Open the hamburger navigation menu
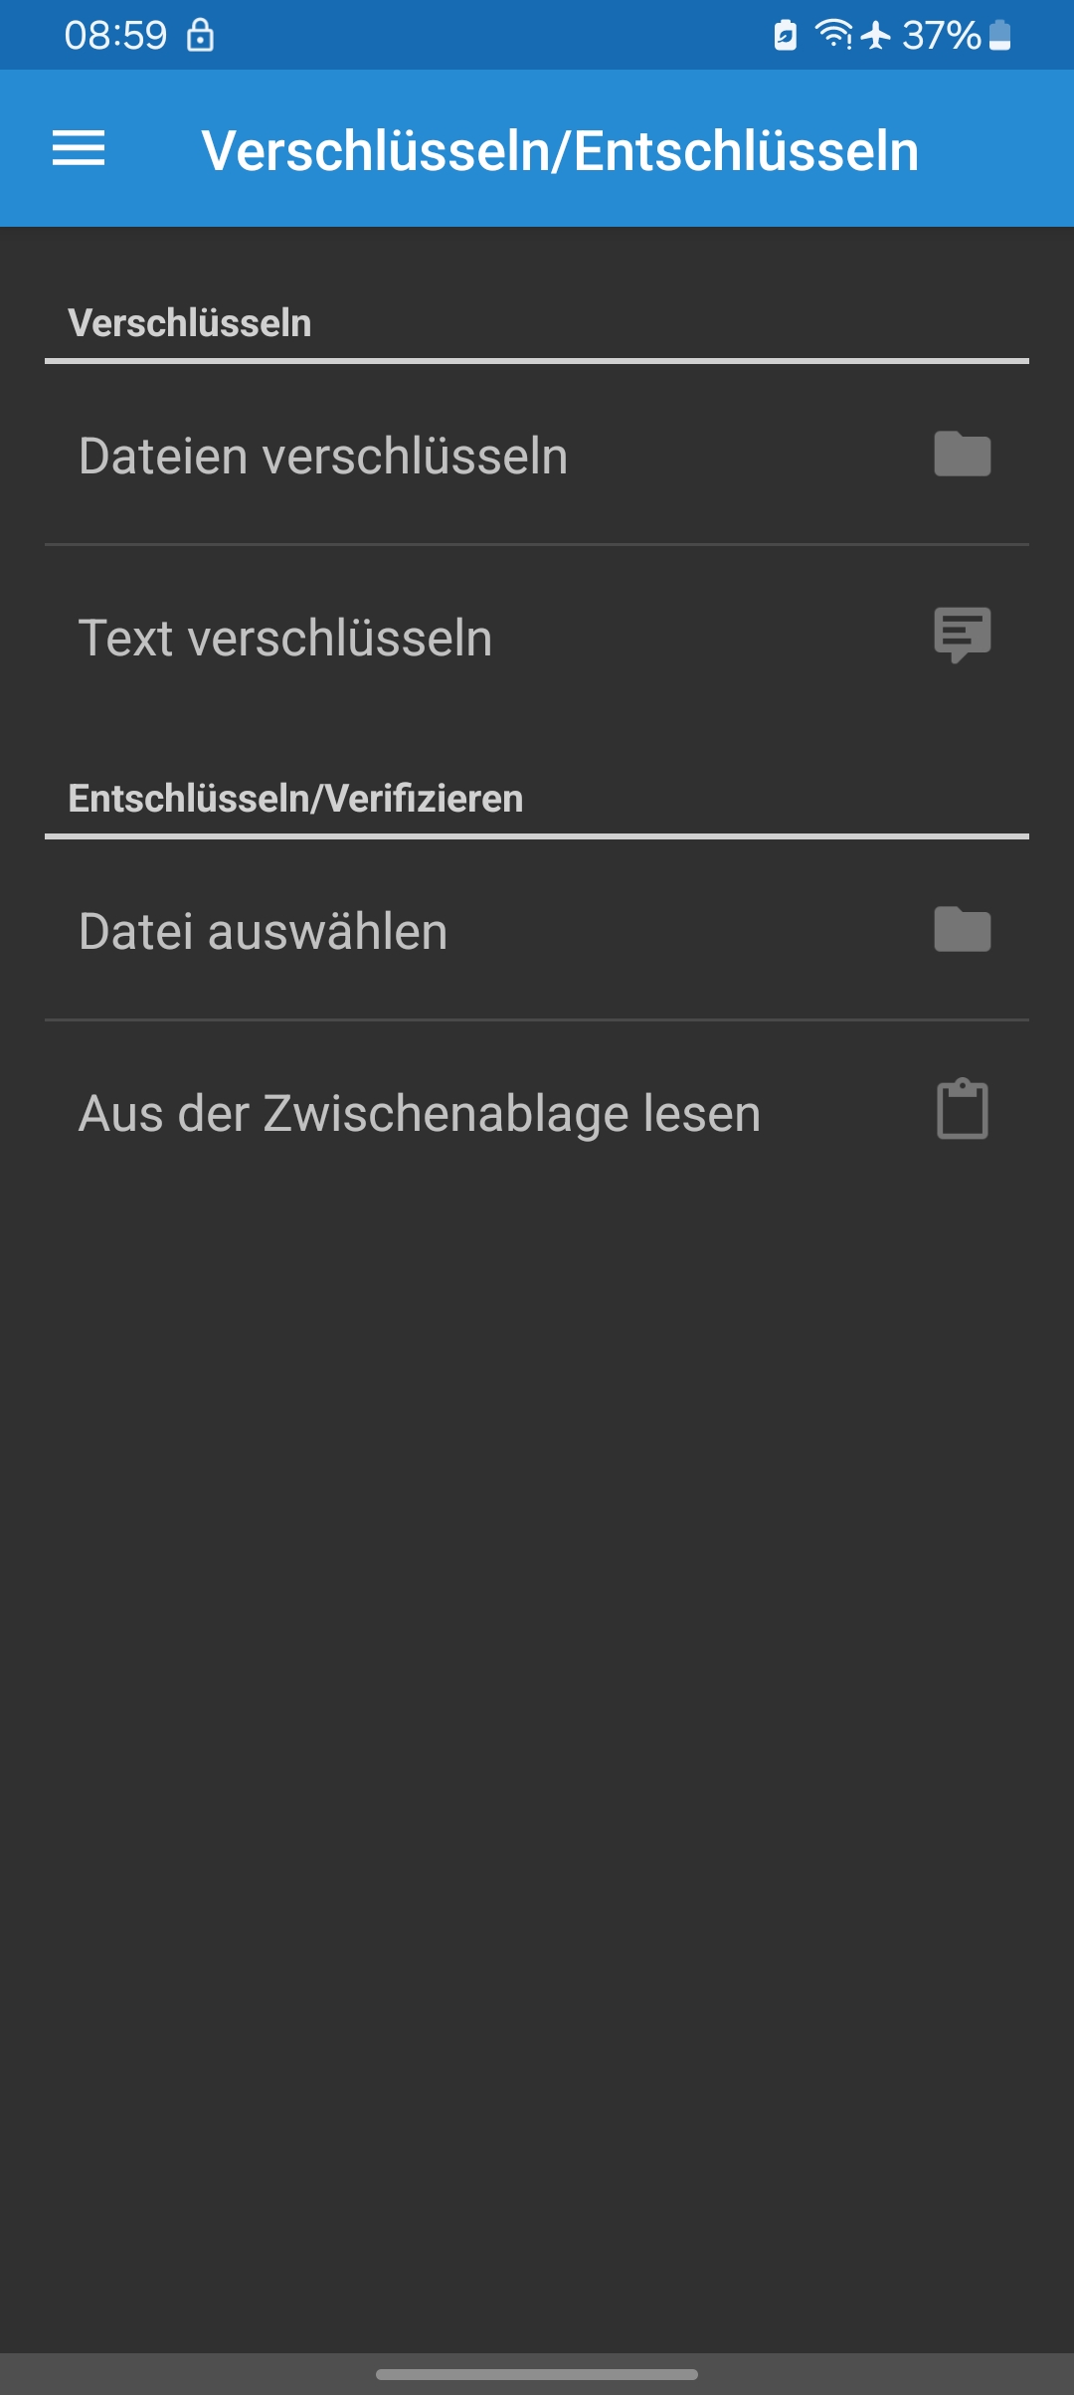This screenshot has width=1074, height=2395. pyautogui.click(x=79, y=149)
